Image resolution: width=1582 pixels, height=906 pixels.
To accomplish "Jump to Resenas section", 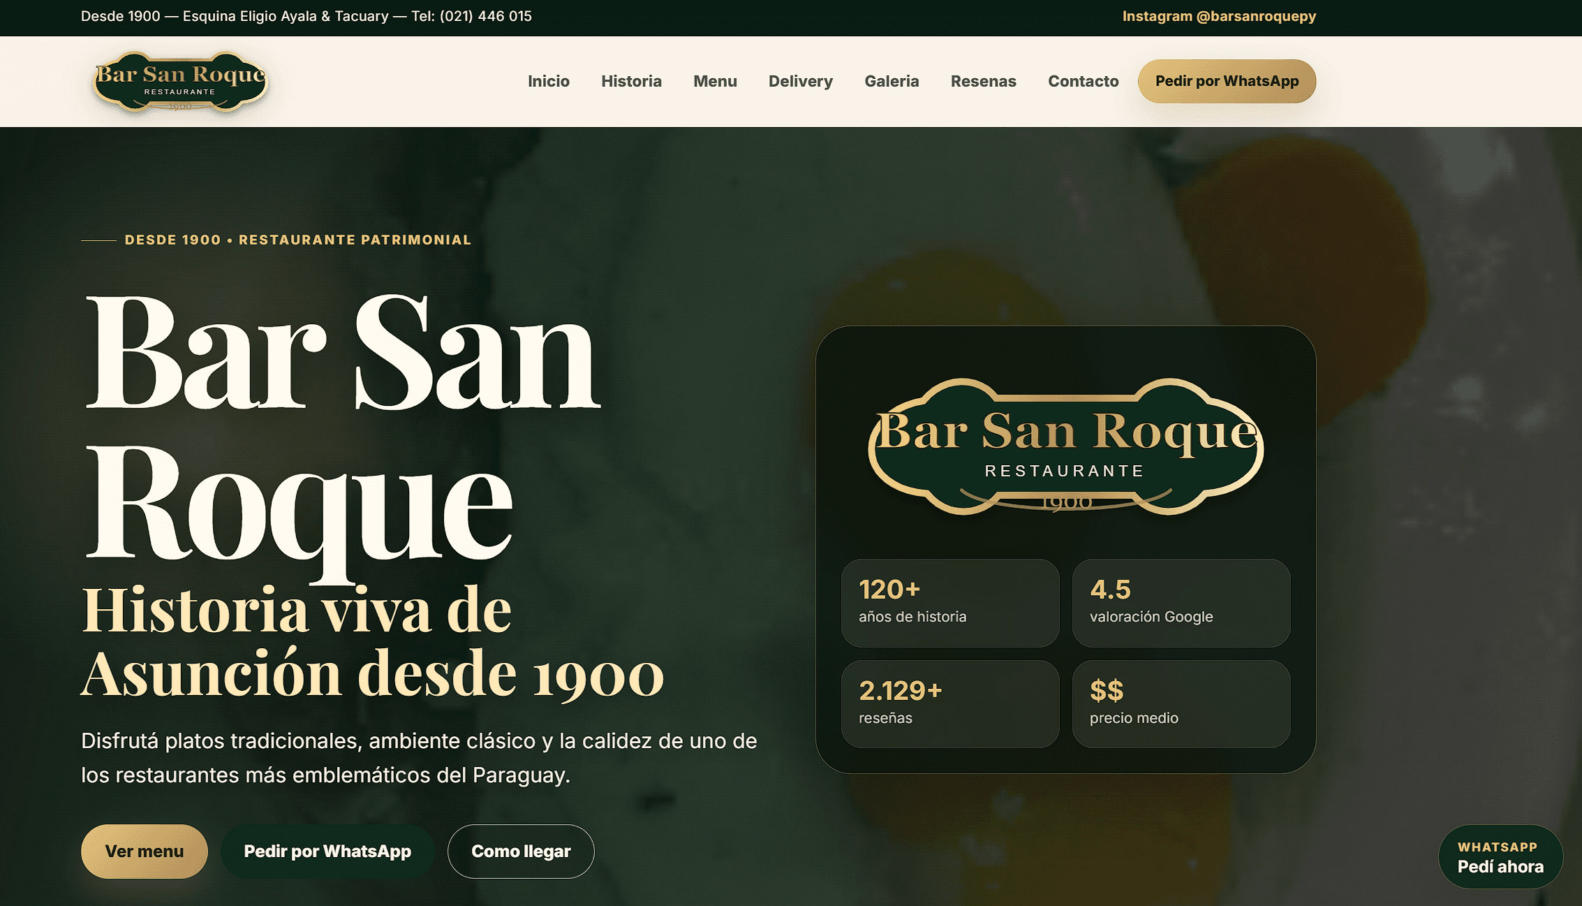I will [x=984, y=81].
